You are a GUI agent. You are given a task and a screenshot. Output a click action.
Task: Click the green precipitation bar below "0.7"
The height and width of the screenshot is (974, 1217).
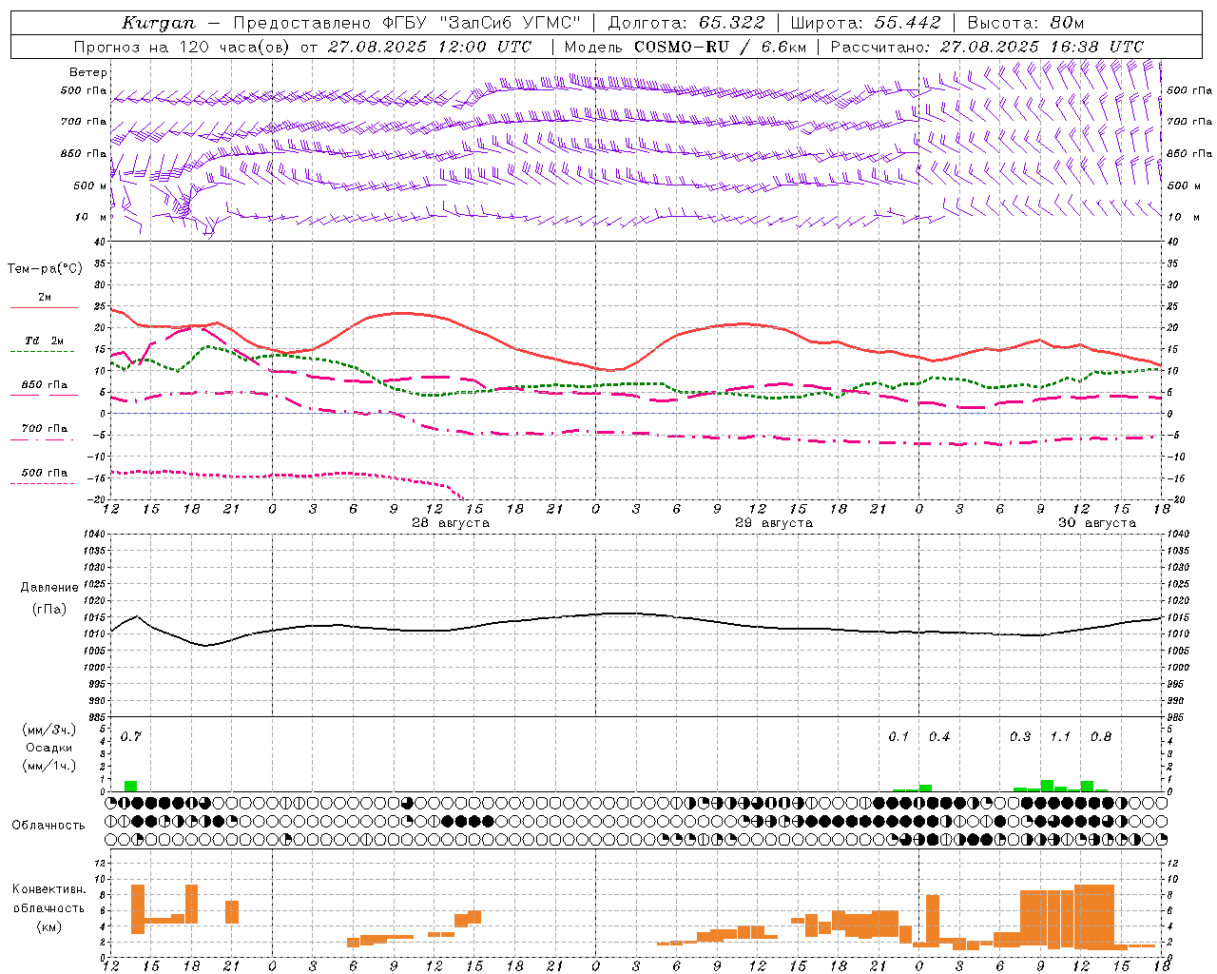click(x=131, y=786)
